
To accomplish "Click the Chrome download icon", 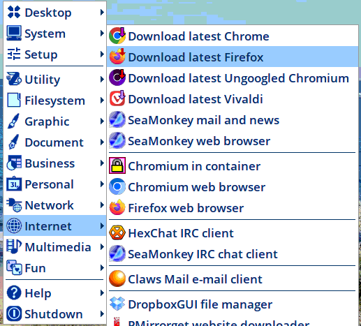I will coord(117,36).
